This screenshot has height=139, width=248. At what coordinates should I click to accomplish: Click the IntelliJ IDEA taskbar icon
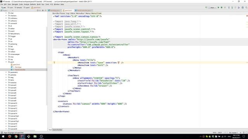point(22,136)
